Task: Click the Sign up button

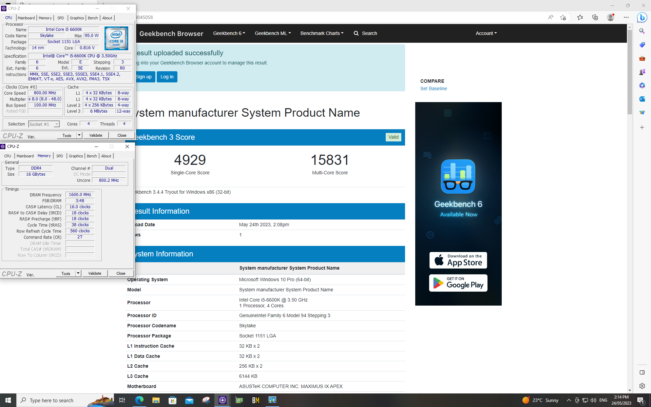Action: click(145, 77)
